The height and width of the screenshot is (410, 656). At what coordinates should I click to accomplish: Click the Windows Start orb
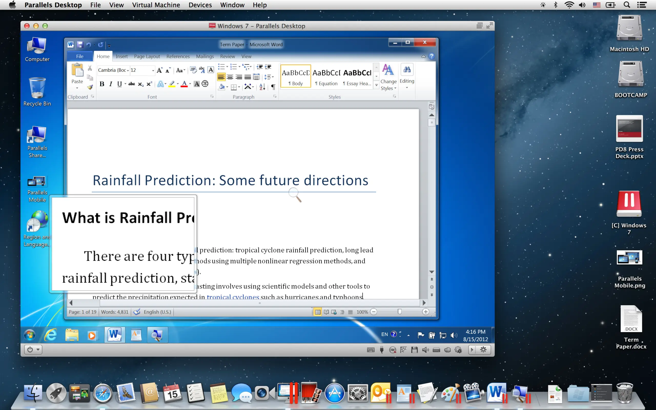click(29, 335)
